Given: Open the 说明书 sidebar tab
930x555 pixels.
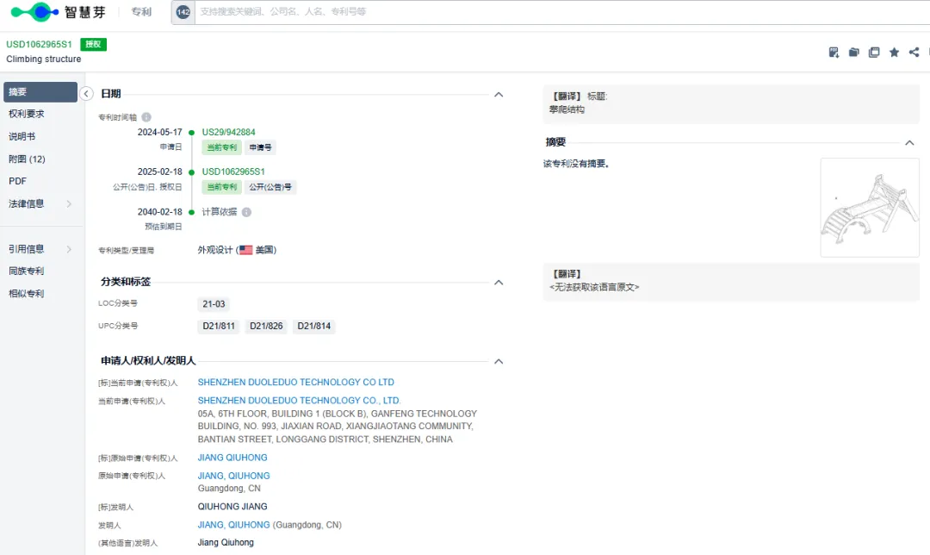Looking at the screenshot, I should 22,136.
